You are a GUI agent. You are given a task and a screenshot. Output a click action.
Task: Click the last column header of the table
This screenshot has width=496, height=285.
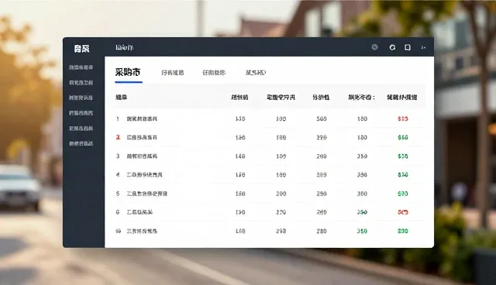point(402,98)
